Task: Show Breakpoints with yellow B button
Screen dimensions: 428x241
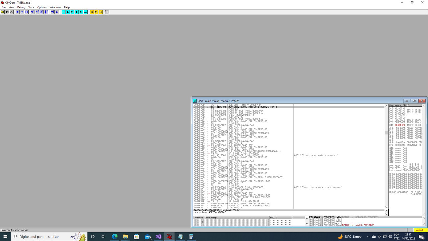Action: (x=92, y=12)
